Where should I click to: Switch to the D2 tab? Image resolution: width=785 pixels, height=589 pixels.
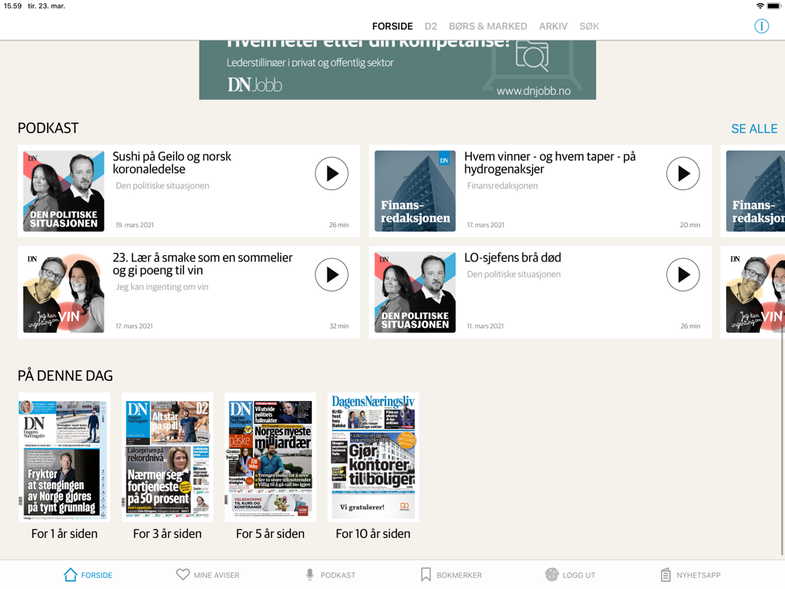430,26
